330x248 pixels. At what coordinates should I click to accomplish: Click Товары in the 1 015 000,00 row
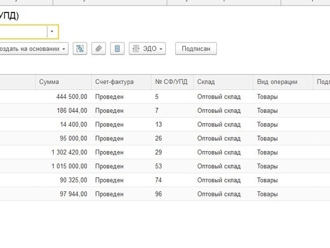point(267,166)
